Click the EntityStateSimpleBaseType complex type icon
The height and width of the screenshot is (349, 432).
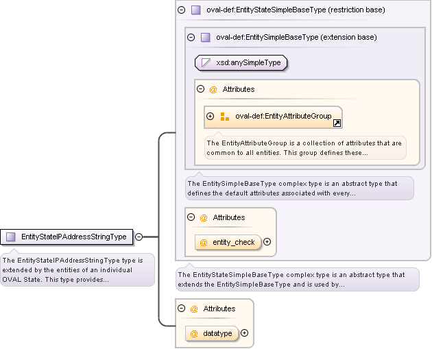tap(196, 10)
